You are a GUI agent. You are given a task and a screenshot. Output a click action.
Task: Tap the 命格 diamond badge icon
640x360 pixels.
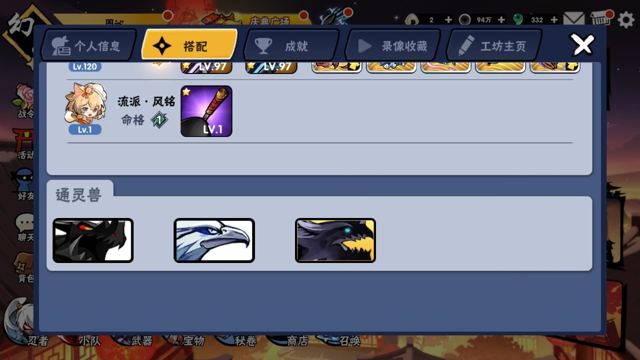[159, 120]
